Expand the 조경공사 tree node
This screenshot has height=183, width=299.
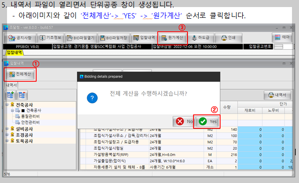(x=7, y=135)
